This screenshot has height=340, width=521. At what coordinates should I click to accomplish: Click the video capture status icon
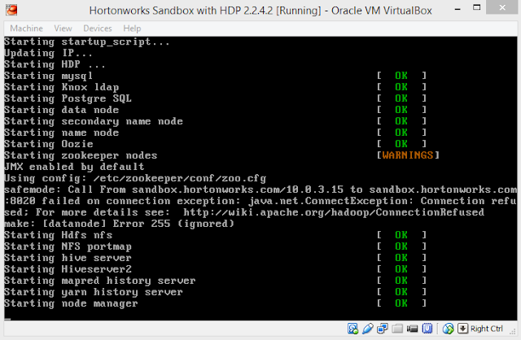point(412,329)
